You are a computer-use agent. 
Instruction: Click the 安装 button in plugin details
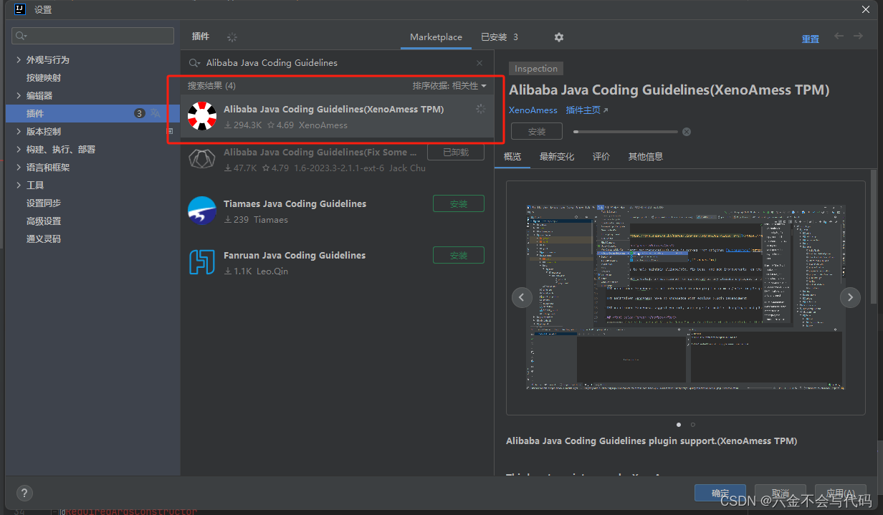537,132
